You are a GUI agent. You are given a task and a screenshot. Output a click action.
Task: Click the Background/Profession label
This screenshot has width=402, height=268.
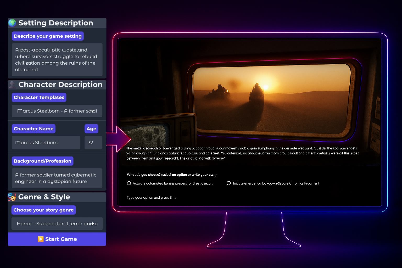[42, 161]
